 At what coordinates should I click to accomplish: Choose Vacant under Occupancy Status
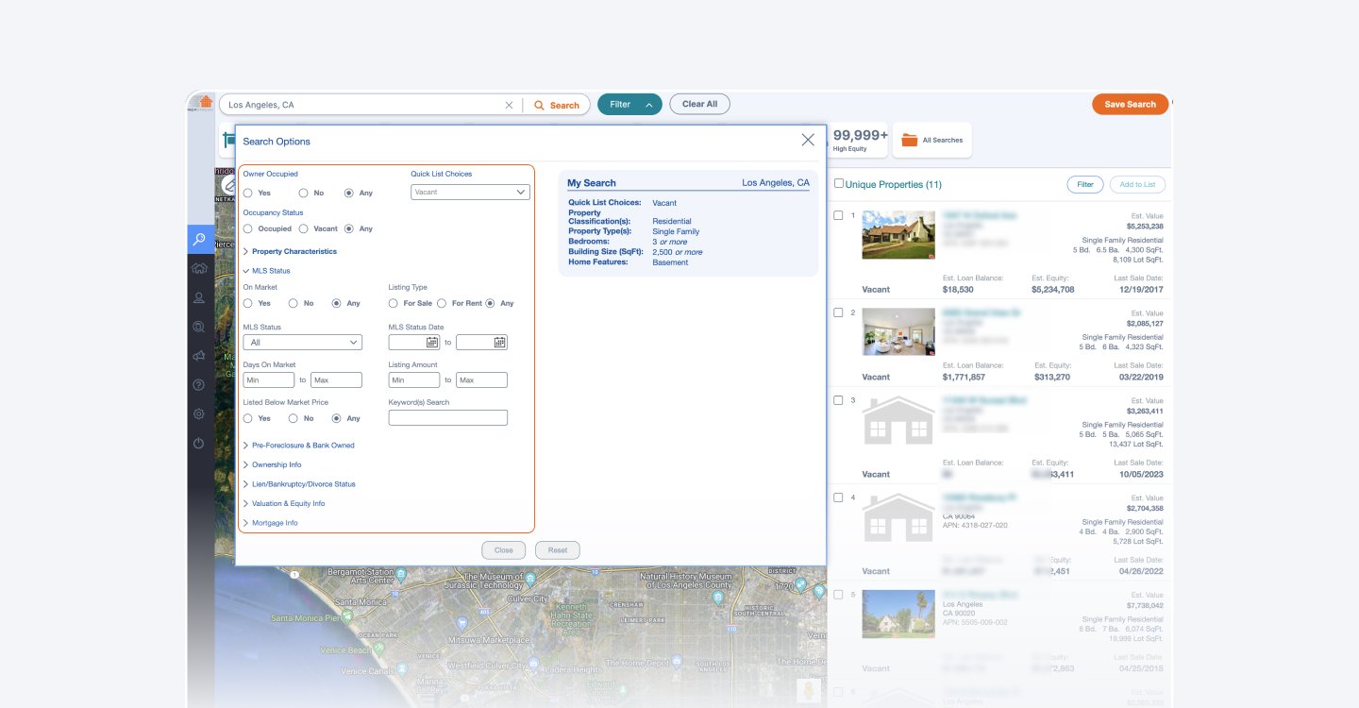(304, 228)
